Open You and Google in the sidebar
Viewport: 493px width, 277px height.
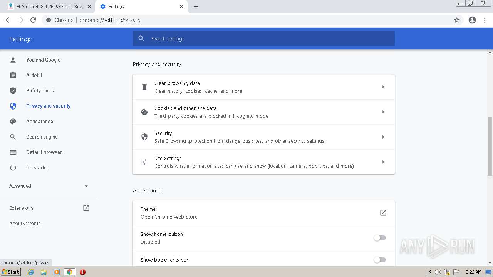pos(43,60)
